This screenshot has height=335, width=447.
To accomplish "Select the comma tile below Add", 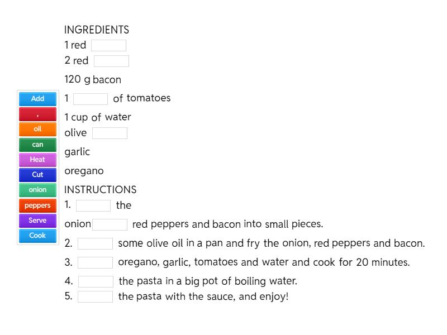I will pyautogui.click(x=37, y=114).
